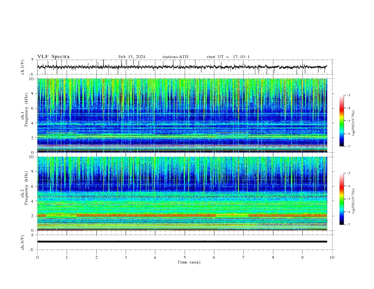Click the "VLF Spectra" plot title
The image size is (374, 289).
tap(53, 57)
